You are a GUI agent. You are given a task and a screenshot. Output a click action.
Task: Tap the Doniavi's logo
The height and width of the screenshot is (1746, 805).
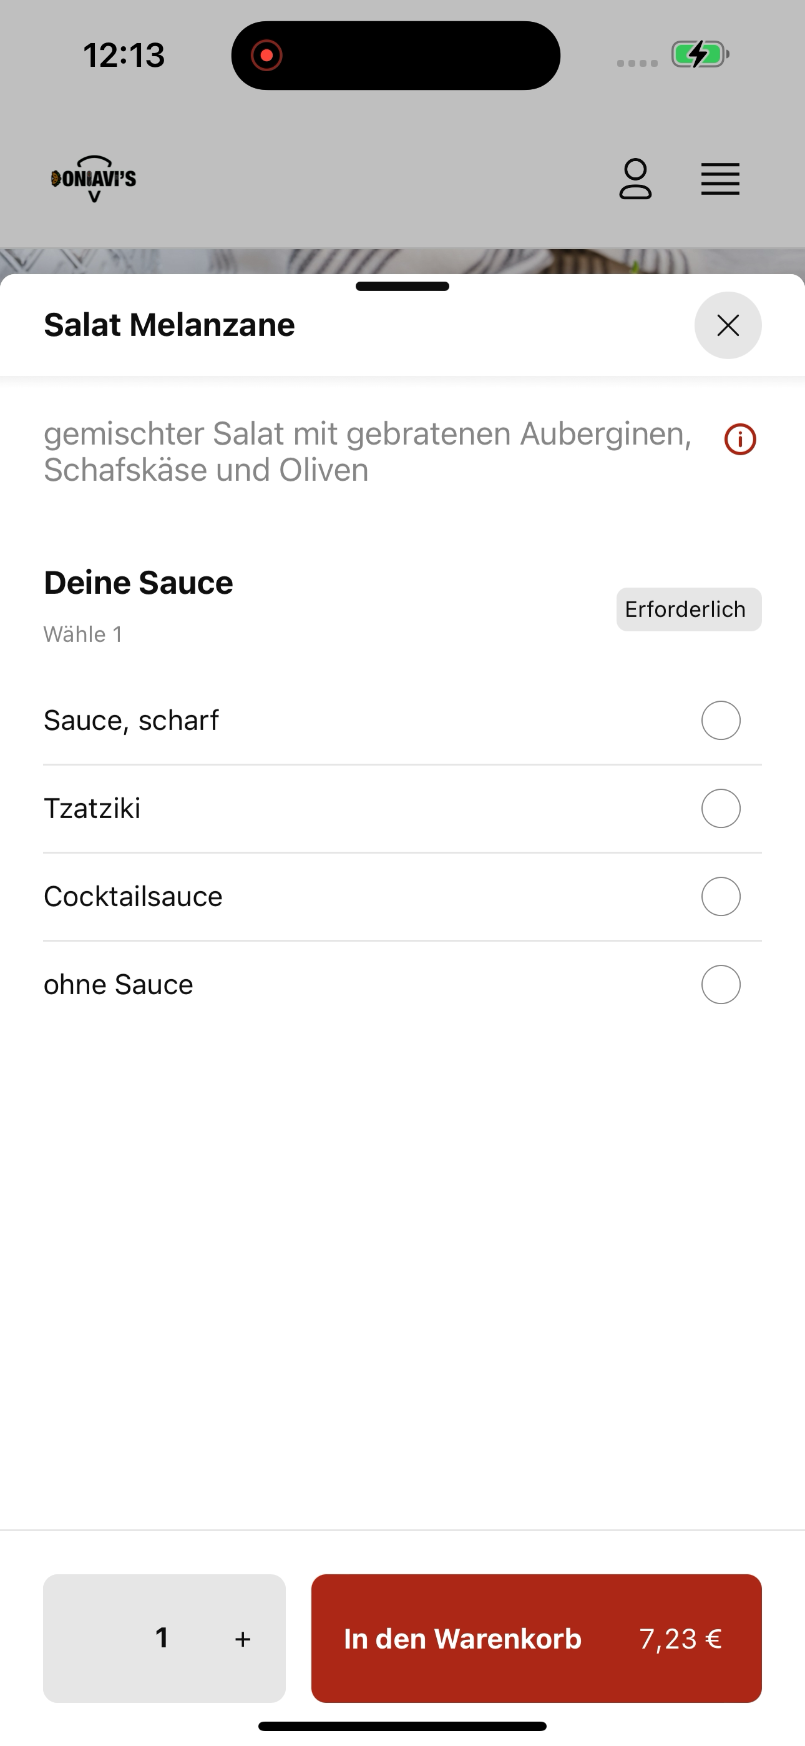(x=94, y=179)
